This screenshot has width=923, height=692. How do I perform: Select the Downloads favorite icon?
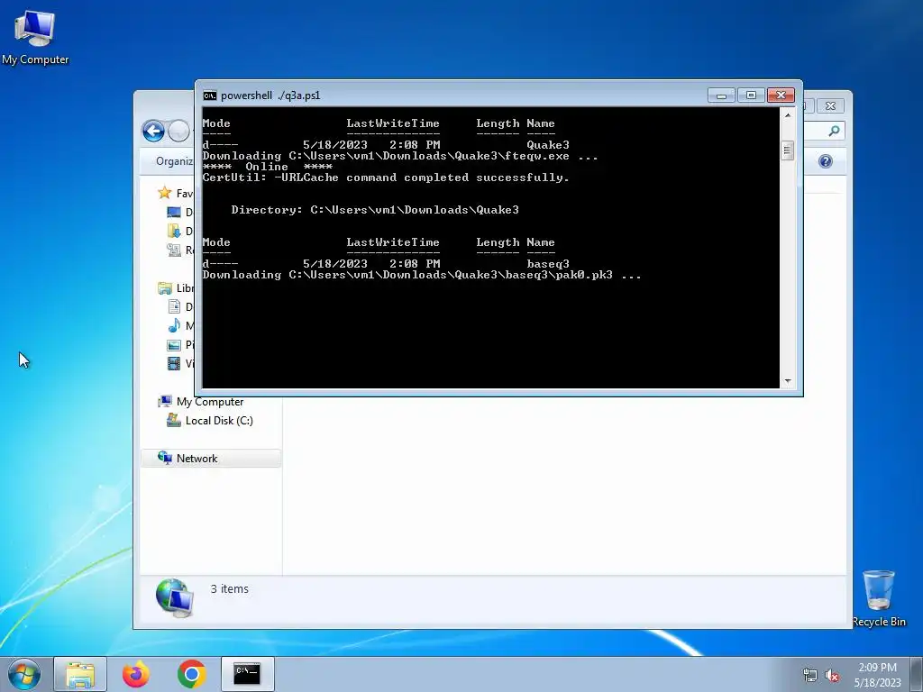click(174, 231)
